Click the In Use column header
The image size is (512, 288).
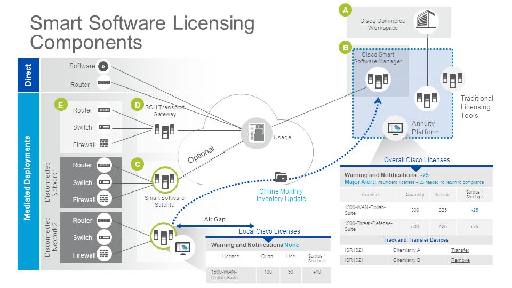(x=443, y=194)
